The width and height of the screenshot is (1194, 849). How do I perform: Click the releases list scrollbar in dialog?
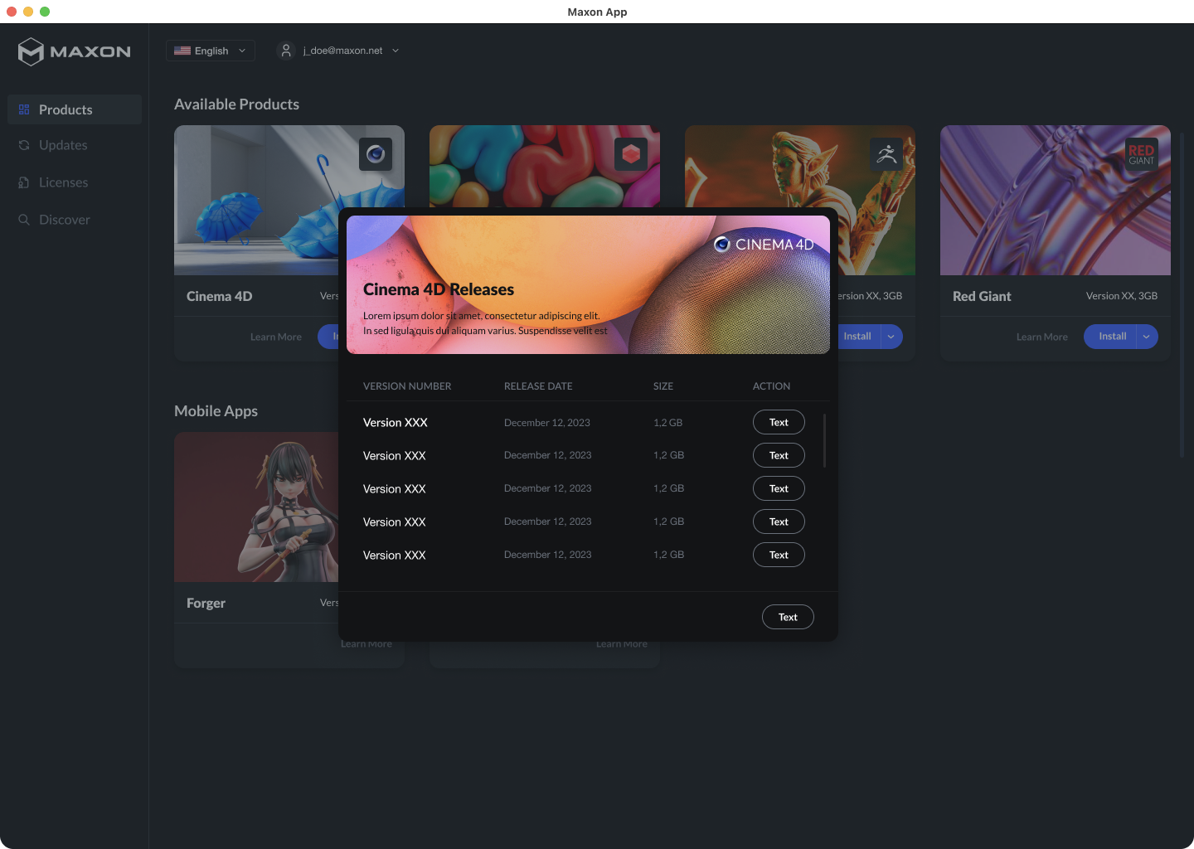(x=824, y=441)
